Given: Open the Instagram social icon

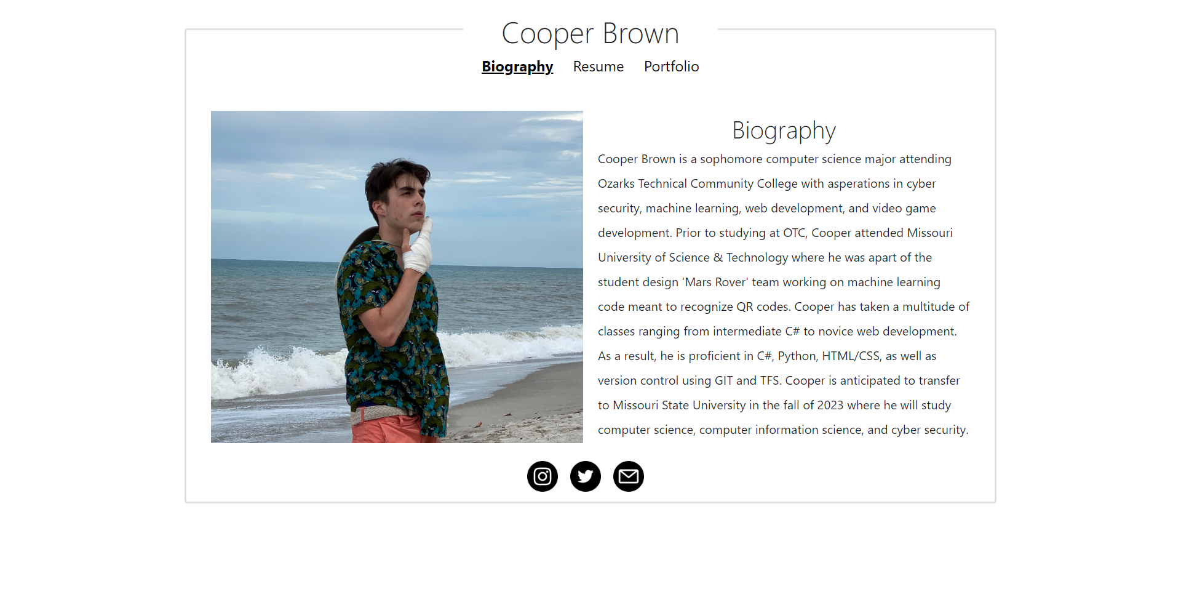Looking at the screenshot, I should (x=543, y=476).
